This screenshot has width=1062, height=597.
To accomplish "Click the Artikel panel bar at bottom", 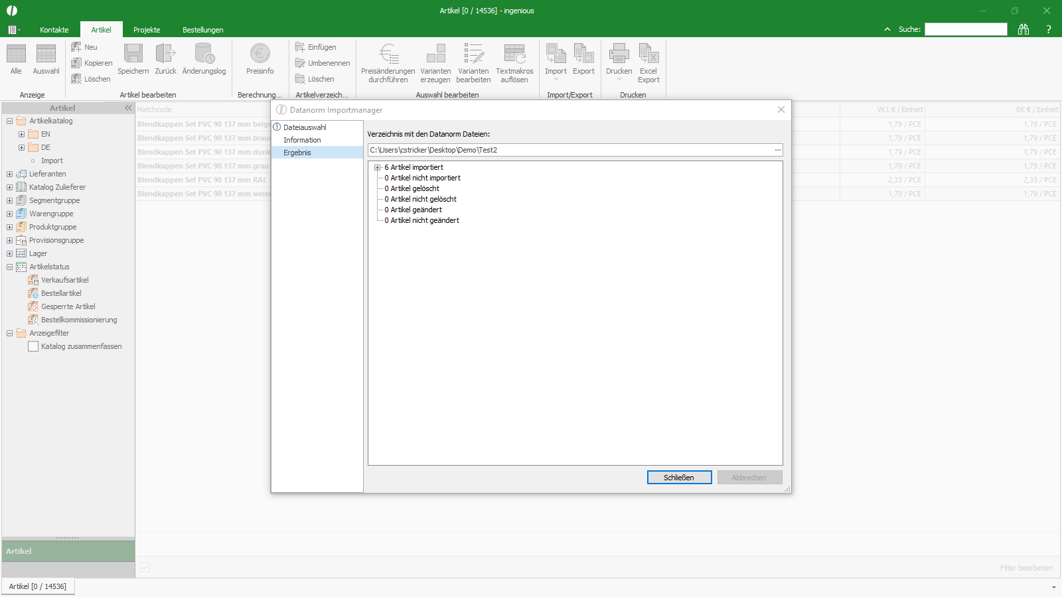I will point(68,551).
